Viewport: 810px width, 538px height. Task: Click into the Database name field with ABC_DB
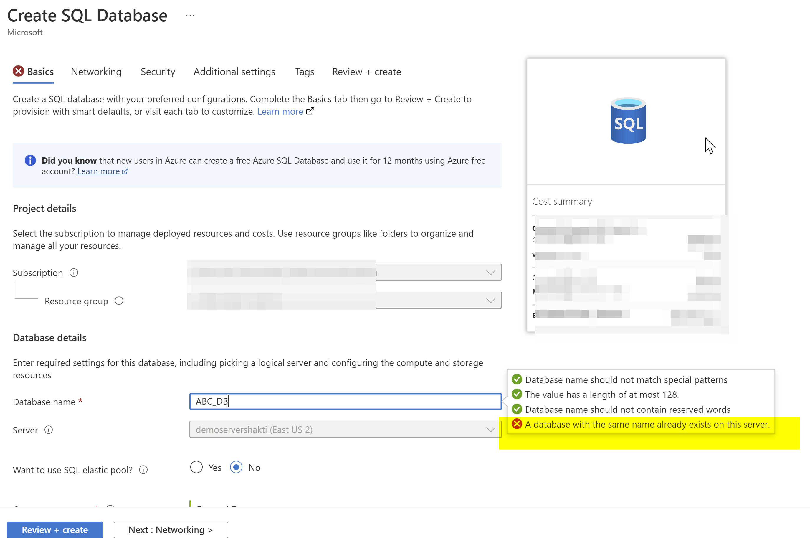345,402
